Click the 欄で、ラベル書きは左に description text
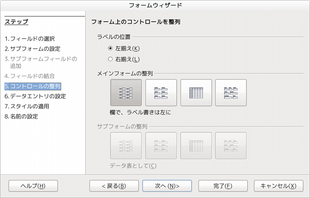This screenshot has width=310, height=198. (x=141, y=113)
